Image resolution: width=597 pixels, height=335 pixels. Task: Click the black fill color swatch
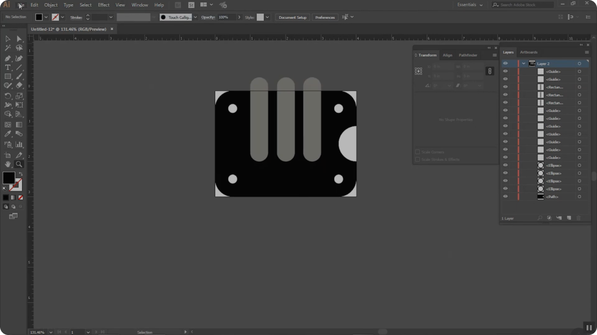click(x=38, y=17)
